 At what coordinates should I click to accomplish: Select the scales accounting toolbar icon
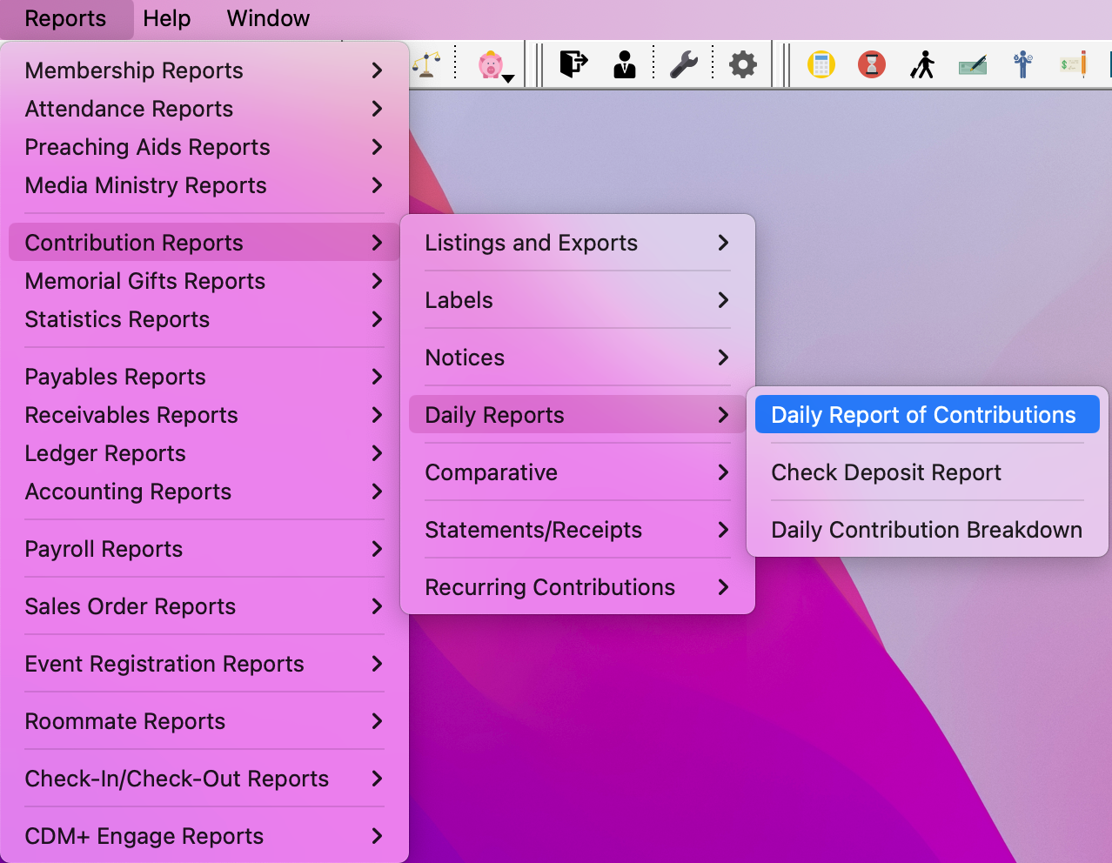coord(426,64)
